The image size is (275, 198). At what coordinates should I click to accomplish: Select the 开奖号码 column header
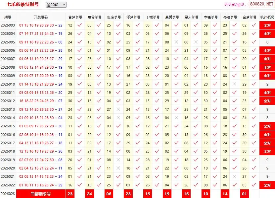pos(41,17)
